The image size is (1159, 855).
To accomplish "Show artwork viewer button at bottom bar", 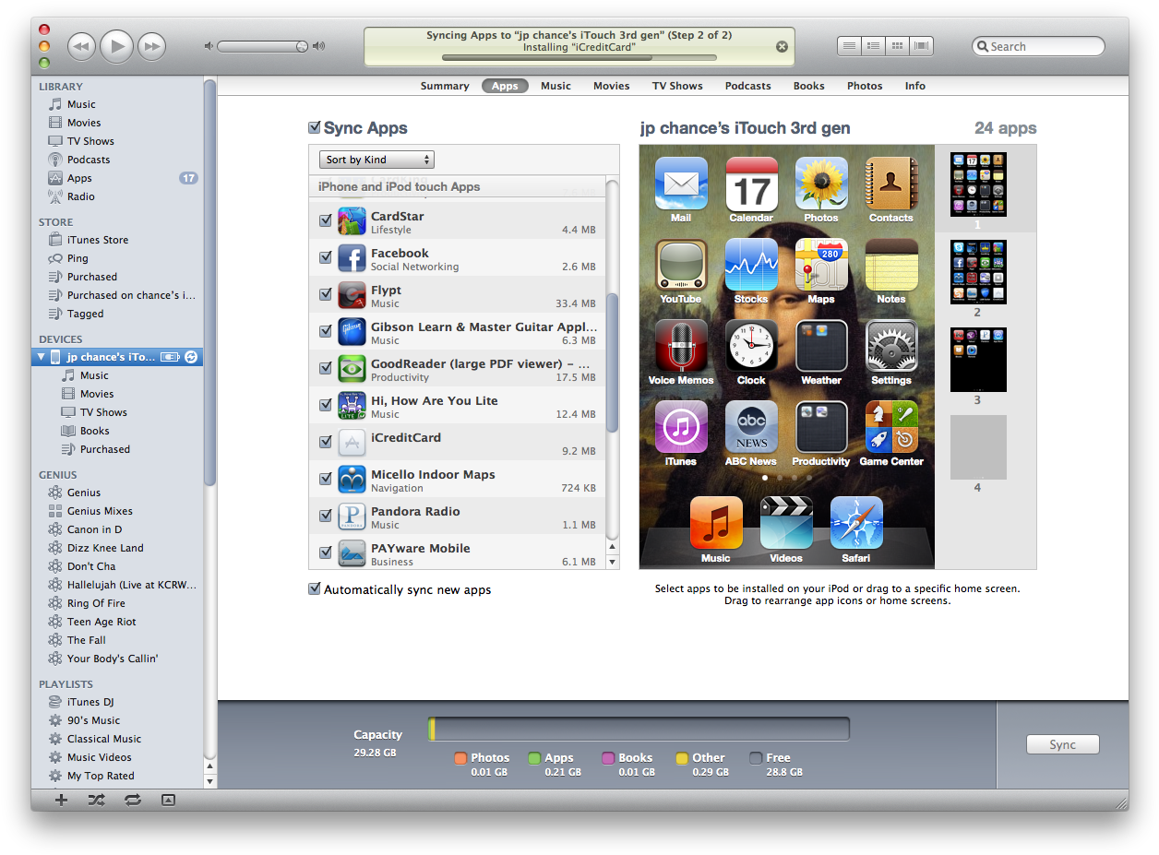I will [x=168, y=800].
